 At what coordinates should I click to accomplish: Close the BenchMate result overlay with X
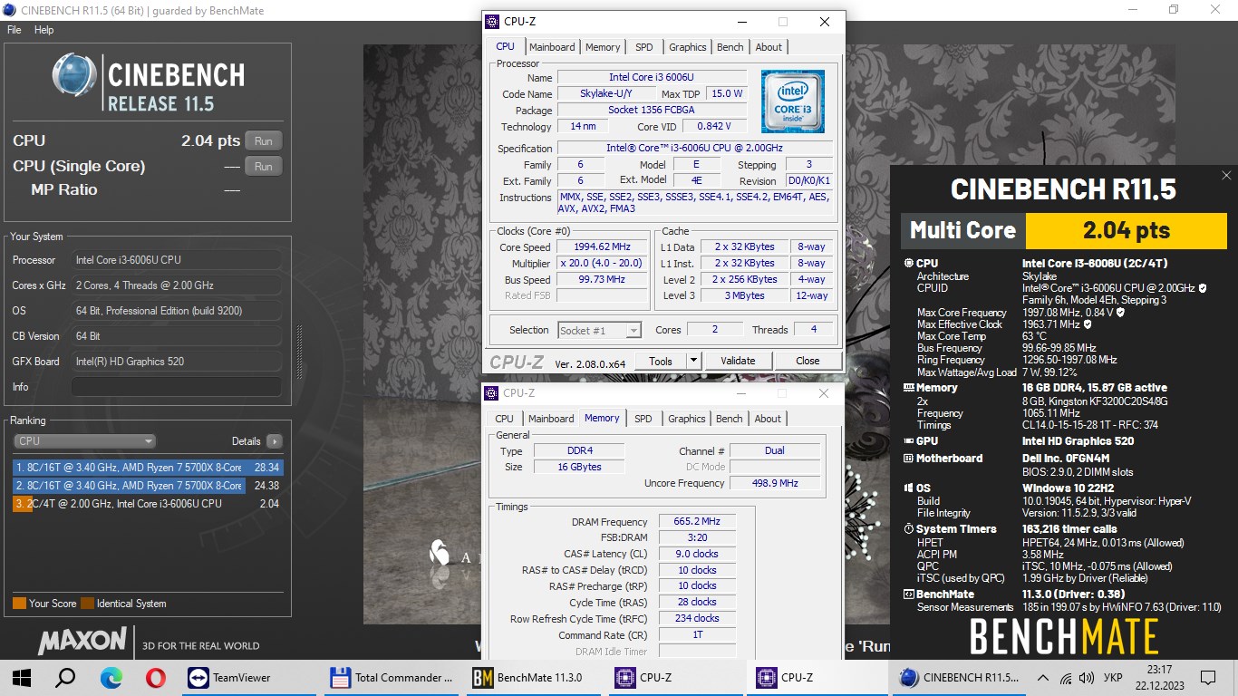click(x=1226, y=176)
